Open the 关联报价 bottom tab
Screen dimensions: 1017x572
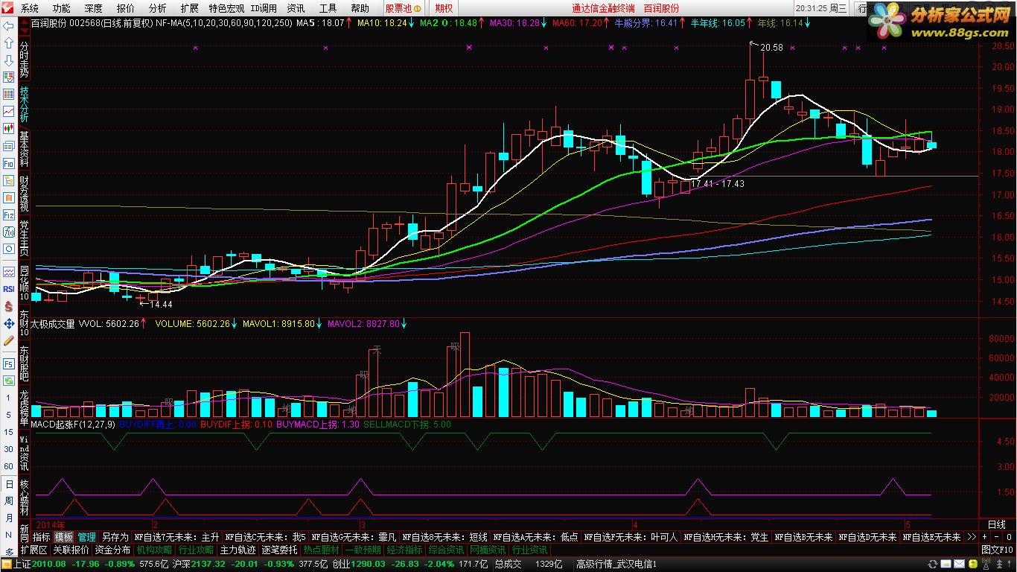point(71,550)
